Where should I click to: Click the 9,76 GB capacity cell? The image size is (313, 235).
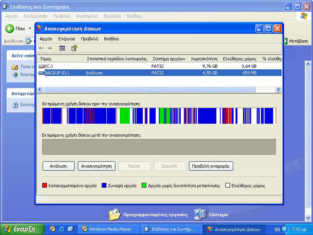210,66
